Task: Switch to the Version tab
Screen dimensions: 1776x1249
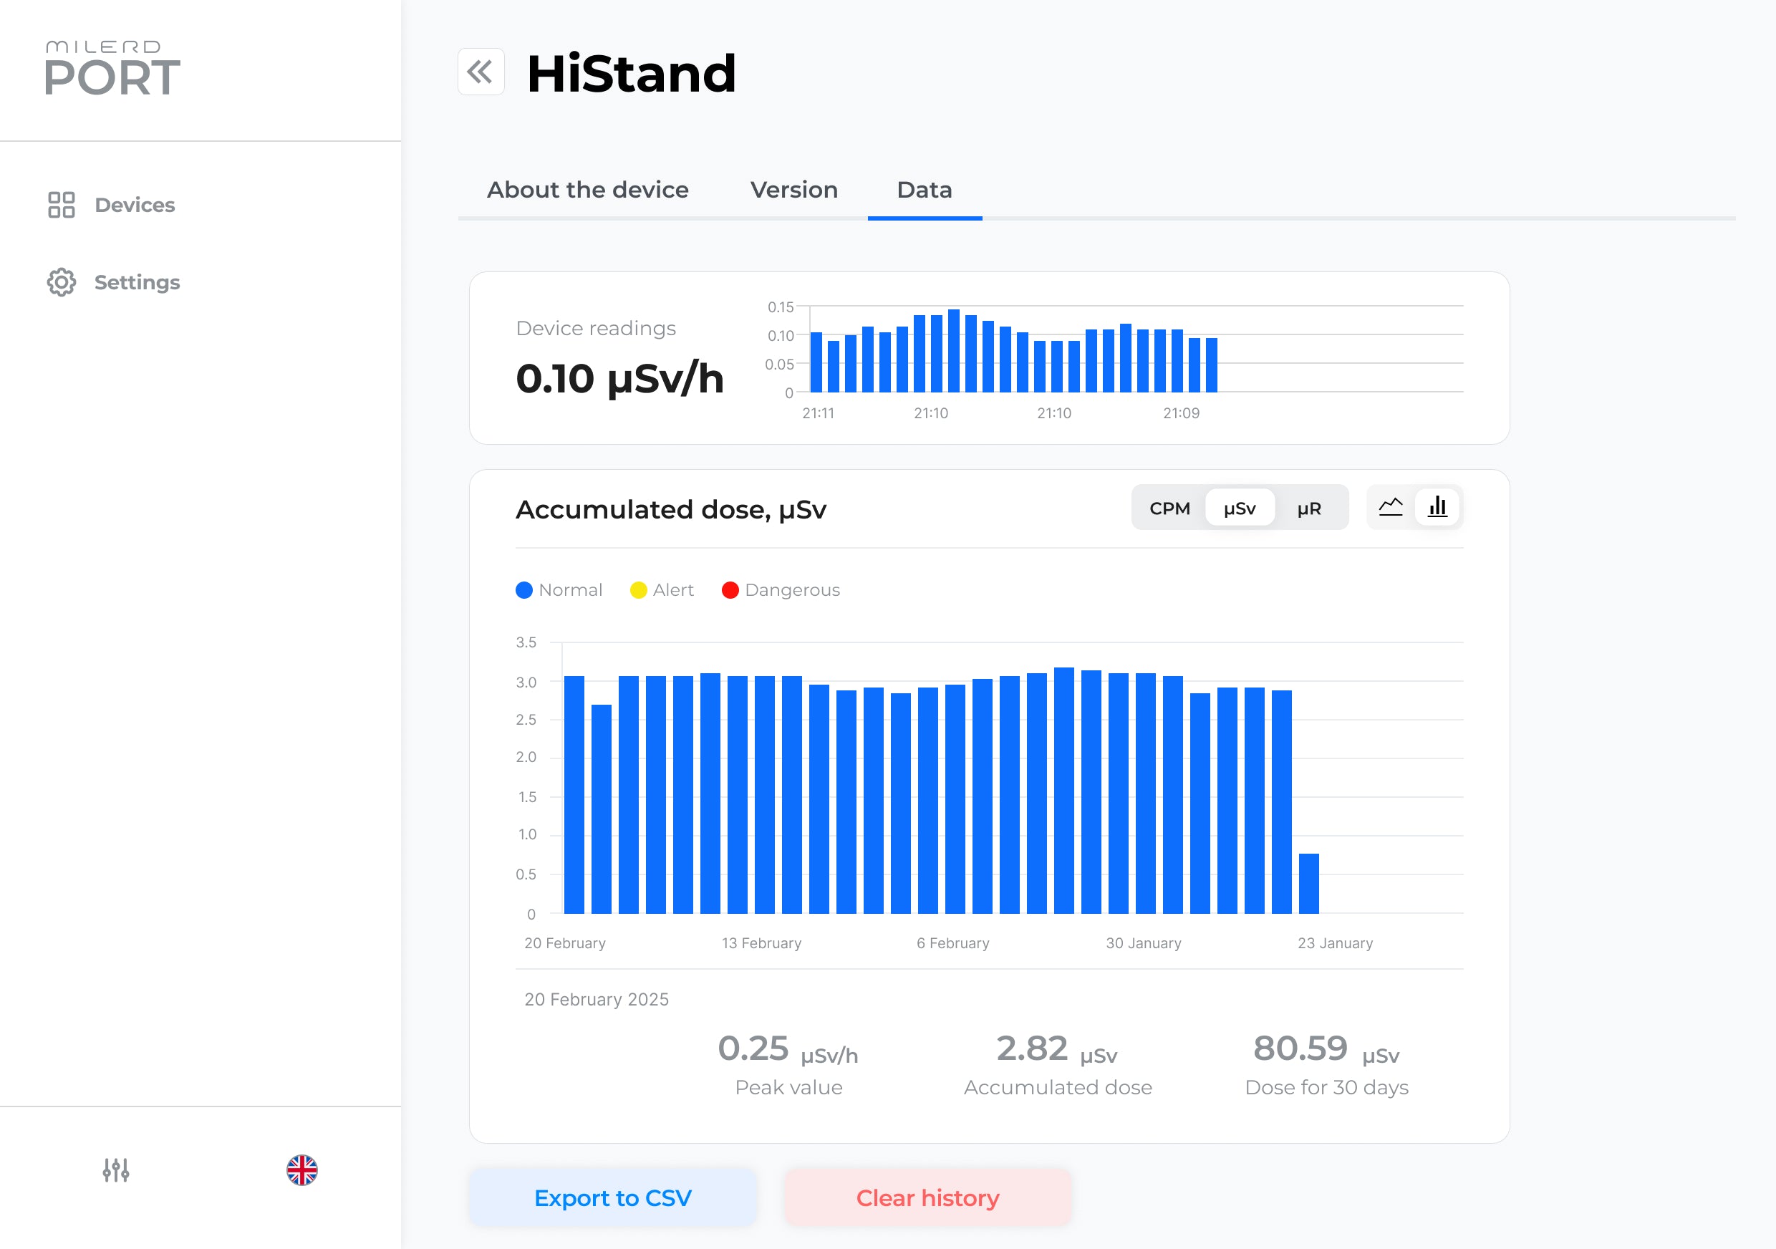Action: point(793,190)
